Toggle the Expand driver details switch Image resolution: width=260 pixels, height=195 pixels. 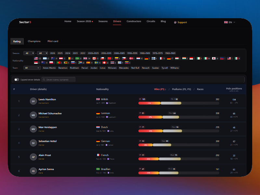[x=17, y=80]
